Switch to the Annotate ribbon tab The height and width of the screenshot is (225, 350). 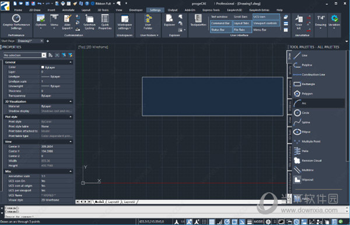click(68, 10)
